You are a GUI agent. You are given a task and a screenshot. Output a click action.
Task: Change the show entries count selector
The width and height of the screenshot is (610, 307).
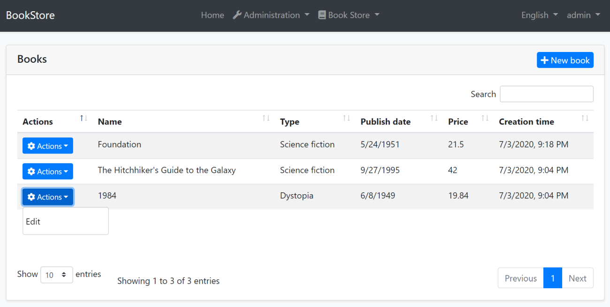56,275
